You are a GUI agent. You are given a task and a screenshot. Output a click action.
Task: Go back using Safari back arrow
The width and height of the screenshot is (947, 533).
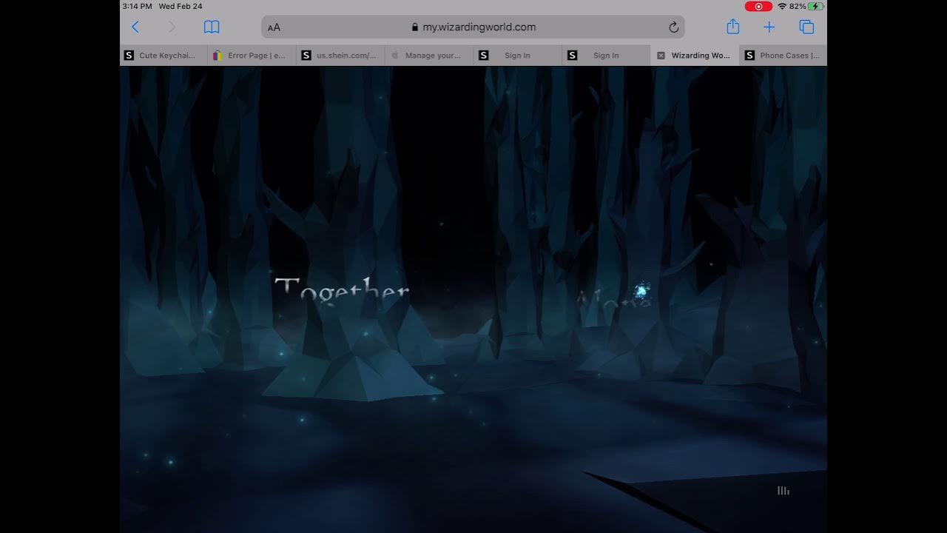click(x=135, y=27)
